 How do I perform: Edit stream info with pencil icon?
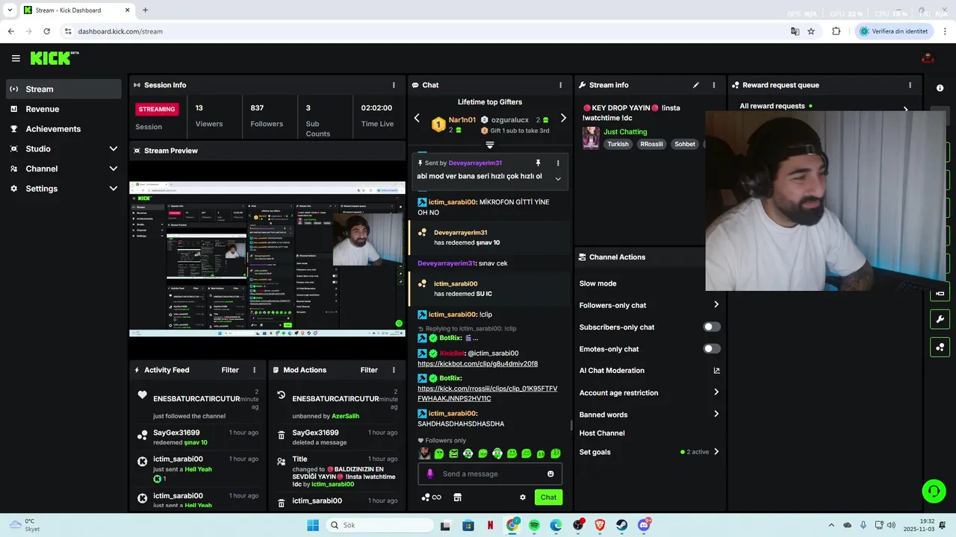pyautogui.click(x=696, y=85)
